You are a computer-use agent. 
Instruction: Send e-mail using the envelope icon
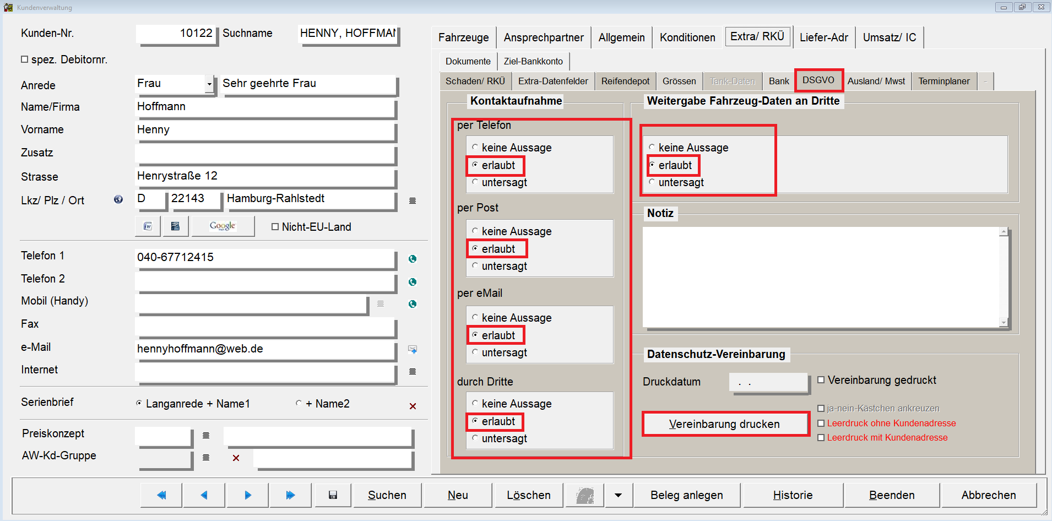pos(413,349)
